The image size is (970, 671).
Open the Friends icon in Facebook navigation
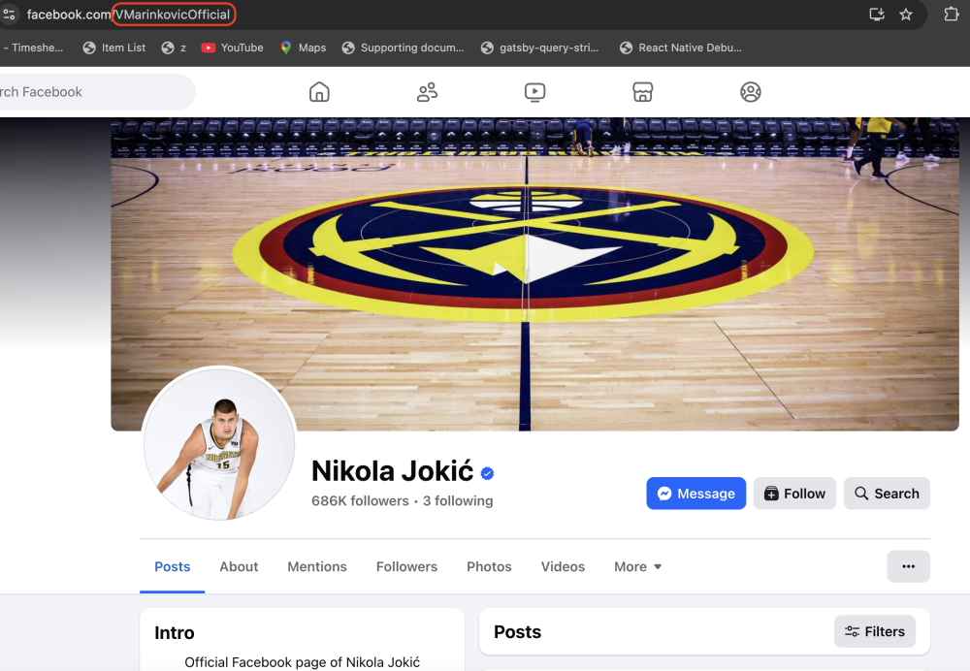[427, 92]
